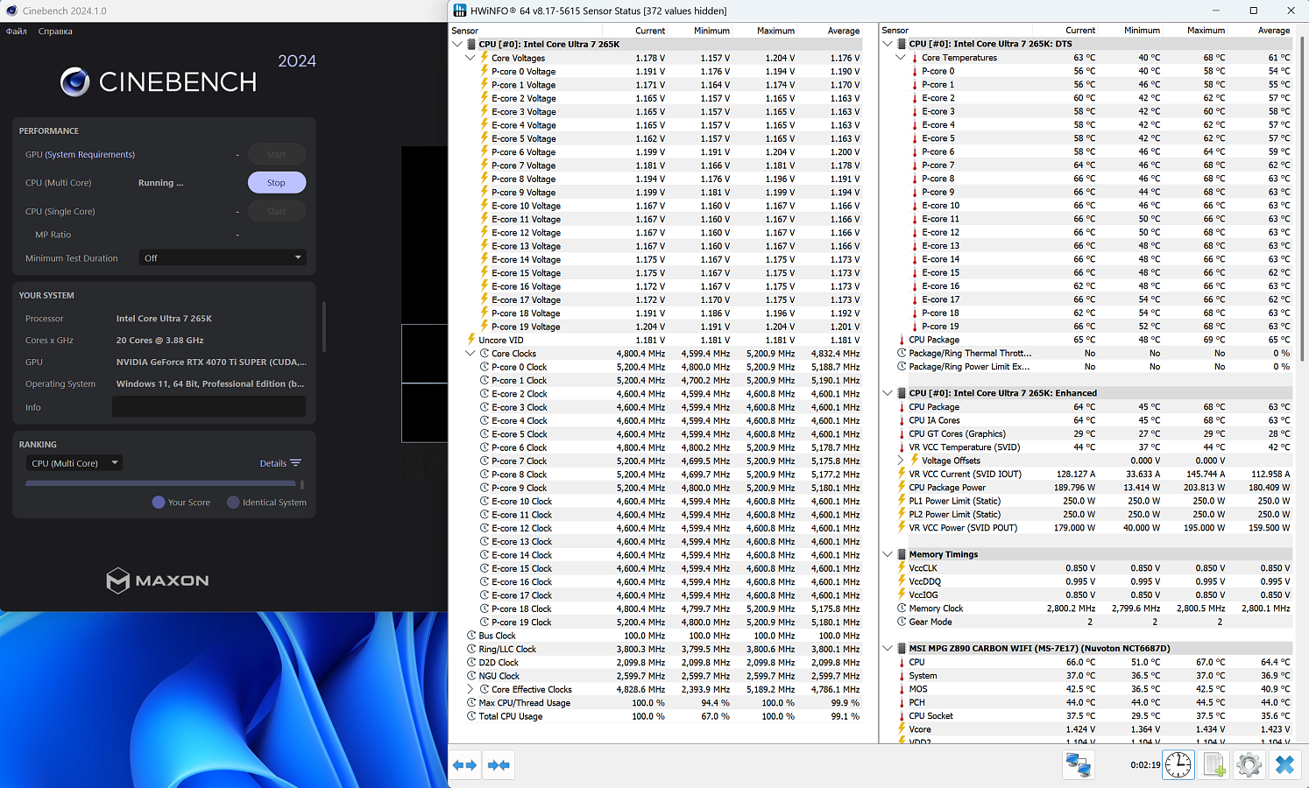Click the chip icon of MSI MPG Z890 group
This screenshot has width=1309, height=788.
click(x=901, y=649)
